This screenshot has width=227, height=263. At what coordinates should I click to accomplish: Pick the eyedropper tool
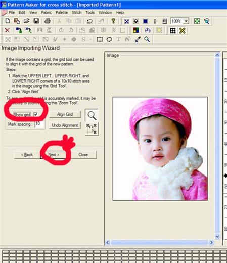(138, 40)
